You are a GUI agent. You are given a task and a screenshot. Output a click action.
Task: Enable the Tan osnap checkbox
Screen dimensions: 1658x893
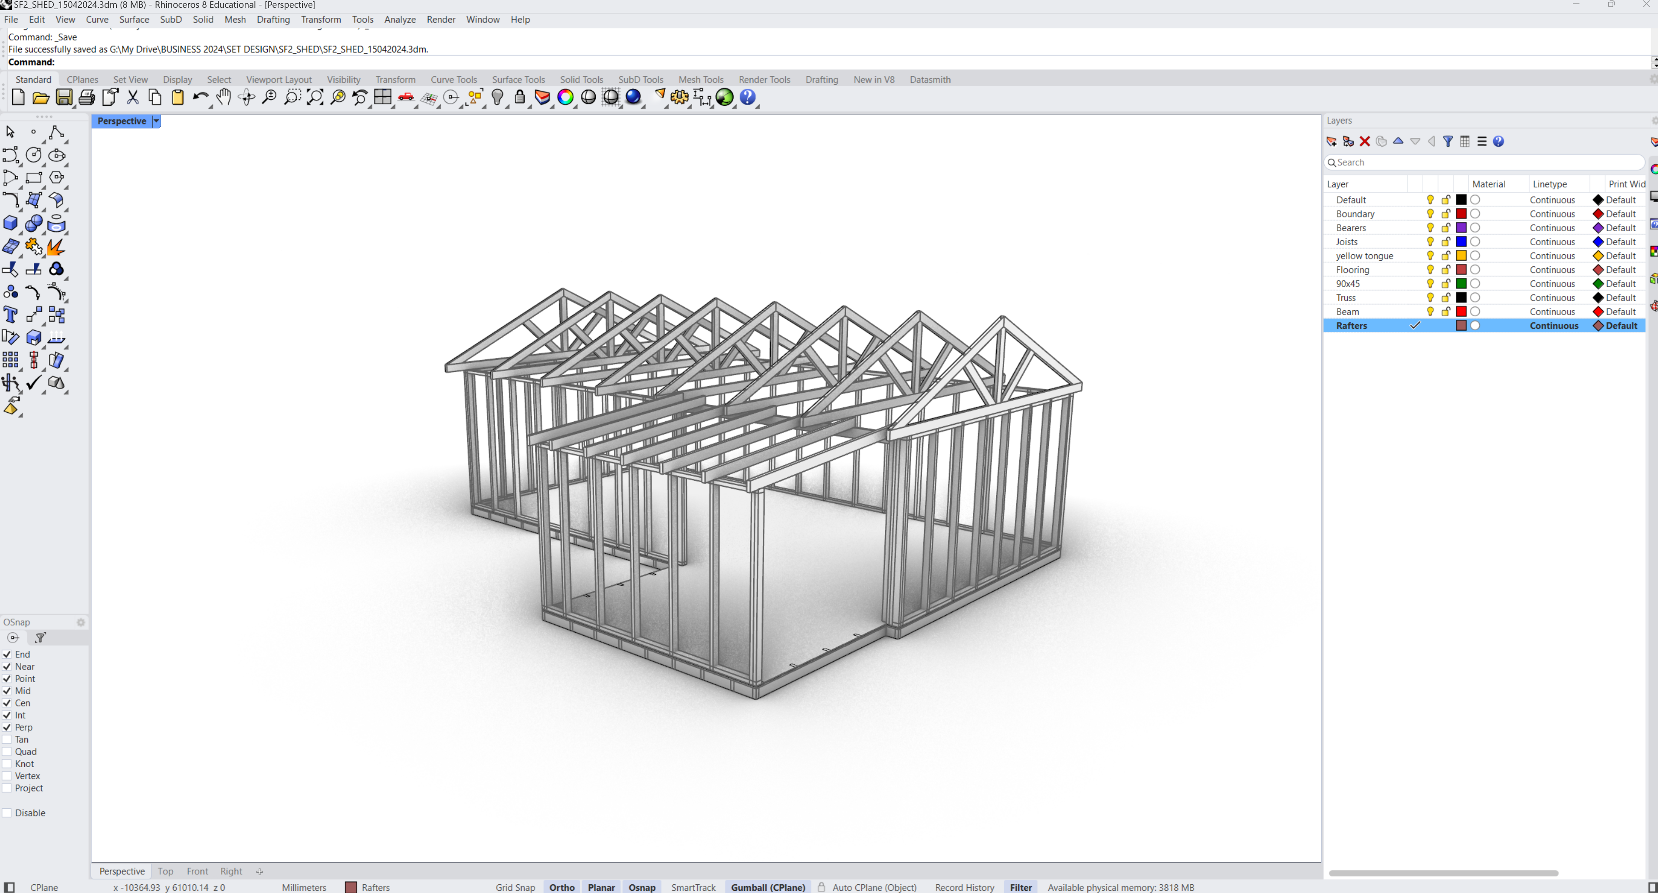pyautogui.click(x=7, y=739)
